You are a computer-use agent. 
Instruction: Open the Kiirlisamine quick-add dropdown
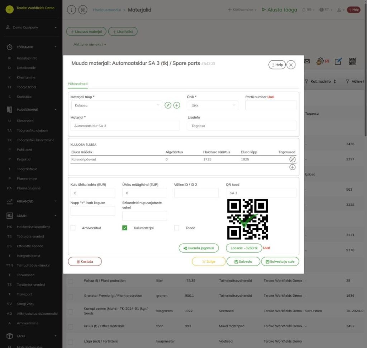[242, 10]
